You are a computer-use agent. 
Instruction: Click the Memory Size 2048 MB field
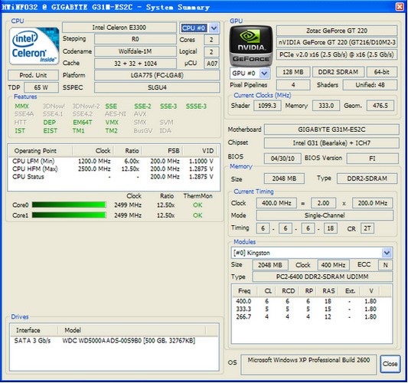[284, 178]
